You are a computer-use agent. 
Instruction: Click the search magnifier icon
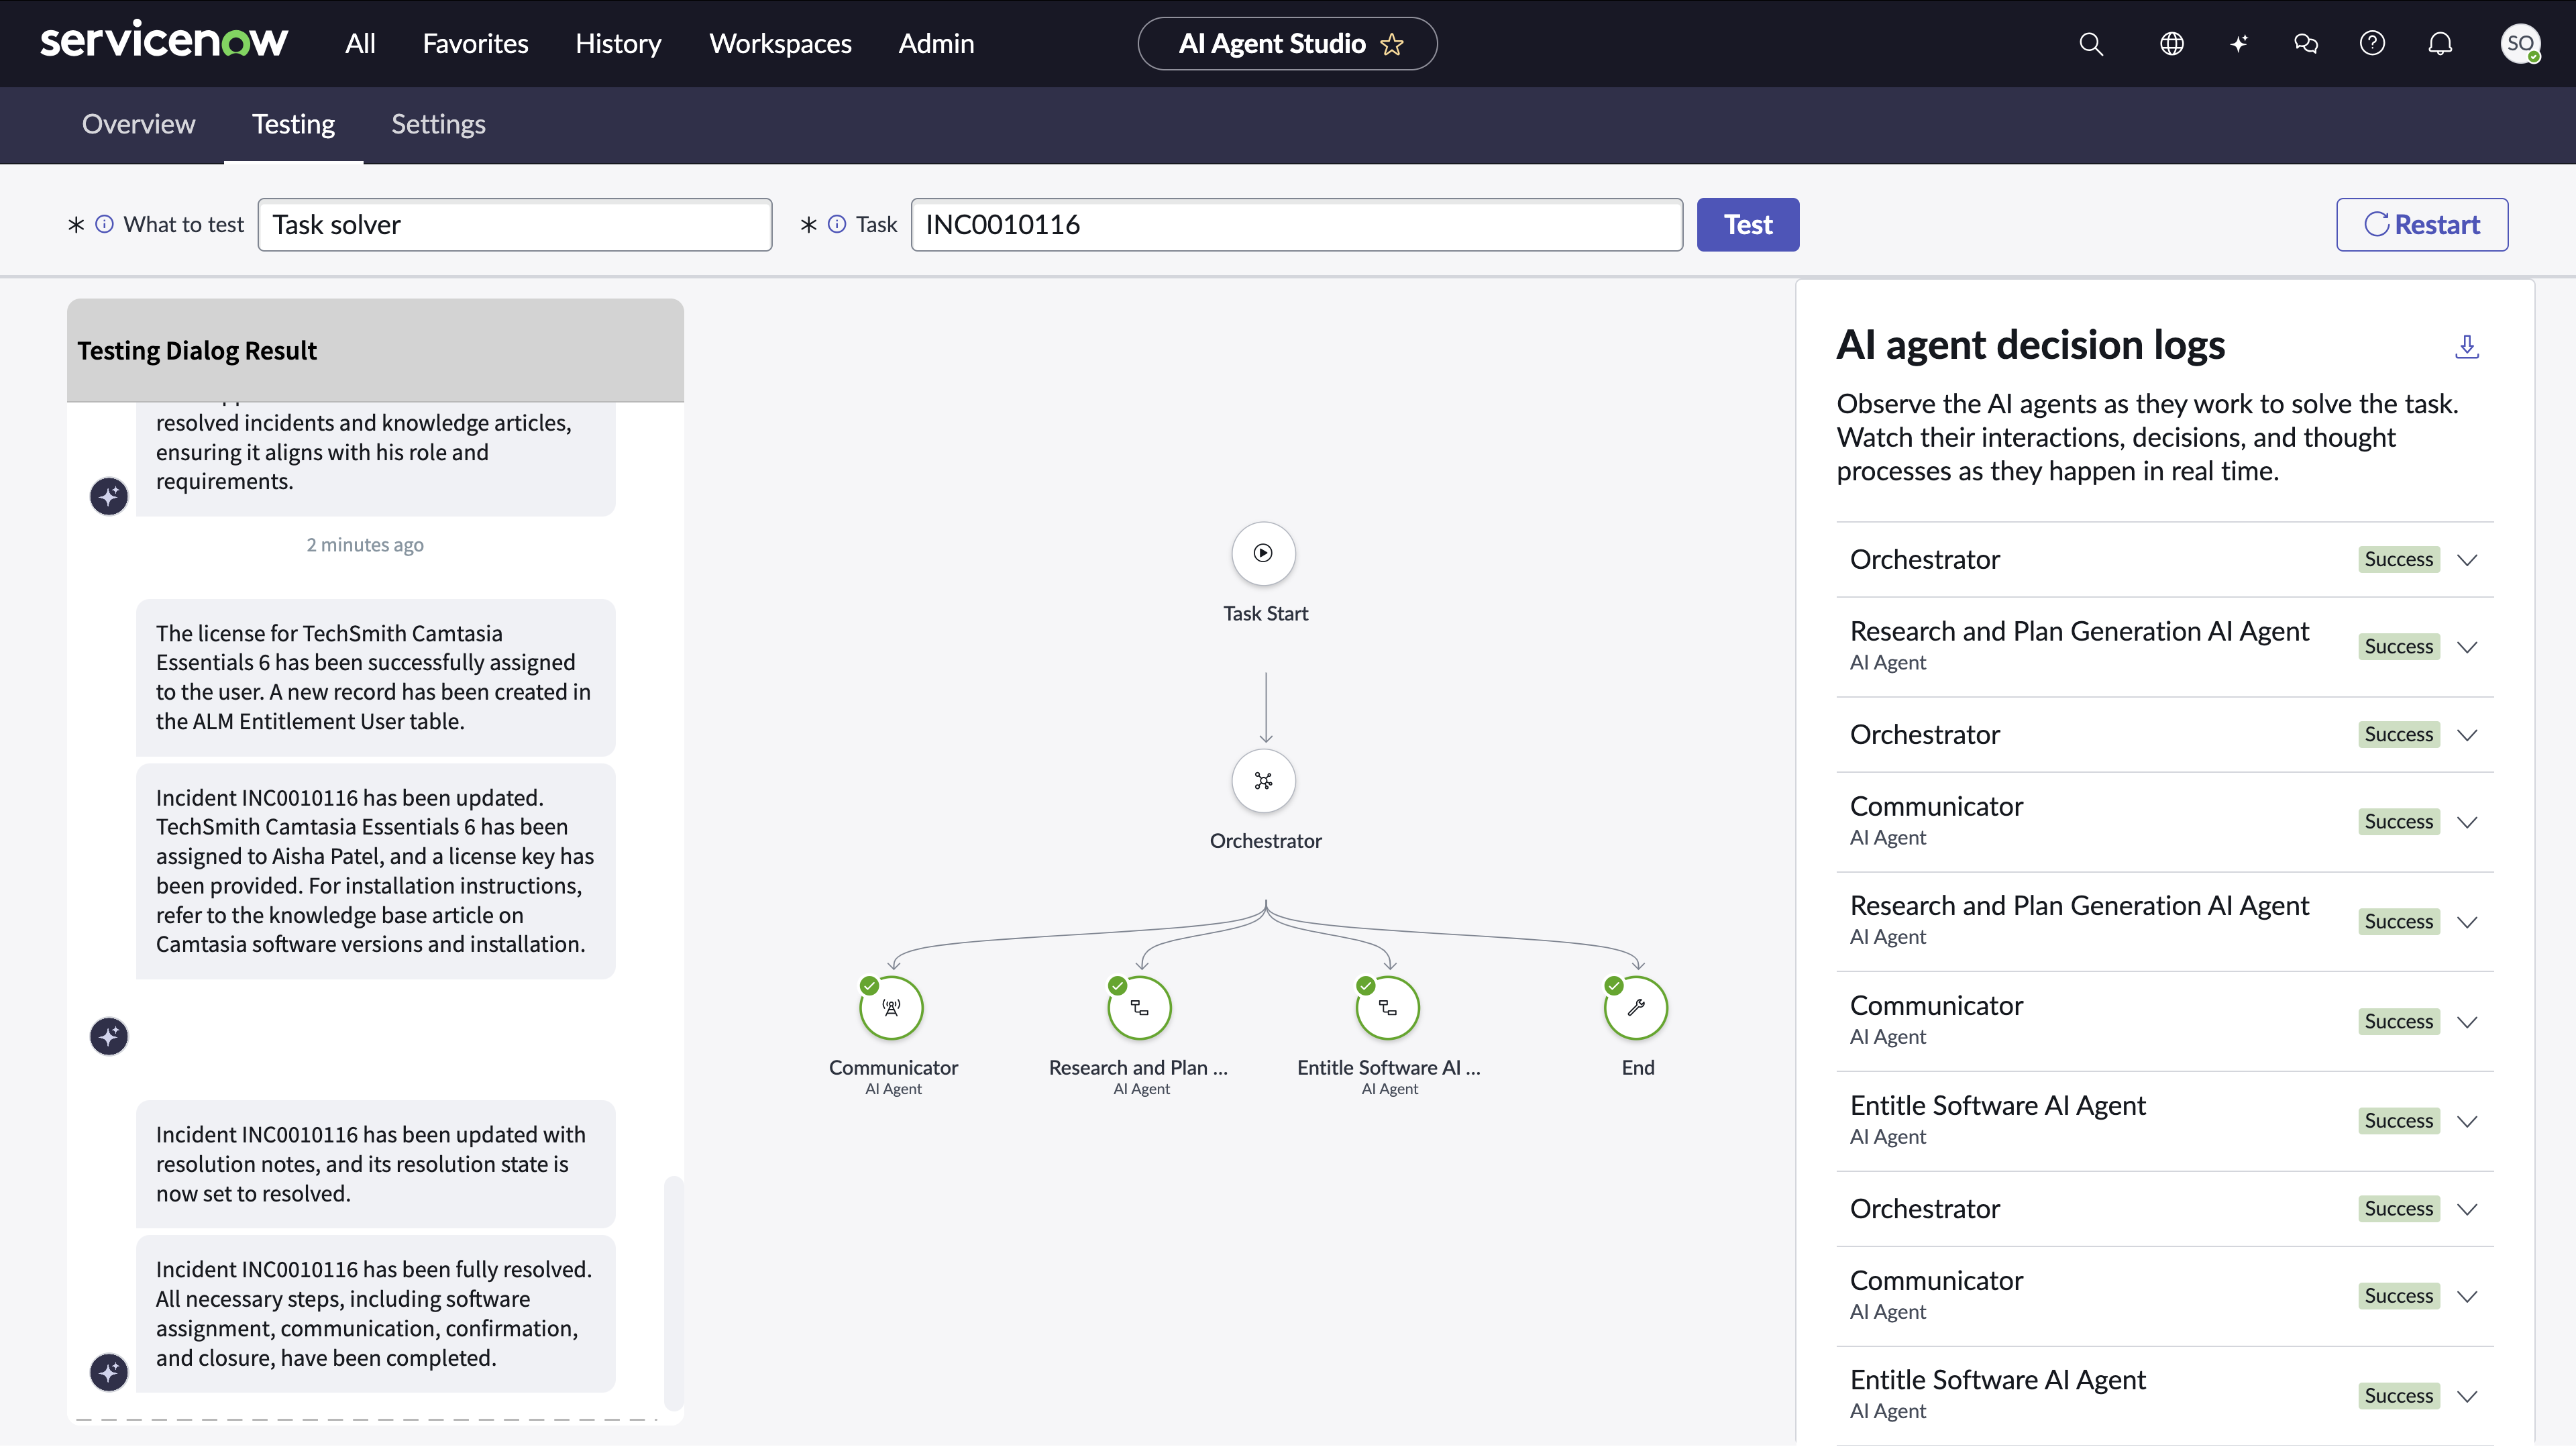[2090, 44]
